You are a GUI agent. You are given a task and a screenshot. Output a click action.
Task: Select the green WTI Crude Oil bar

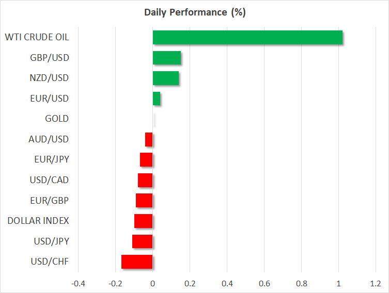coord(247,38)
